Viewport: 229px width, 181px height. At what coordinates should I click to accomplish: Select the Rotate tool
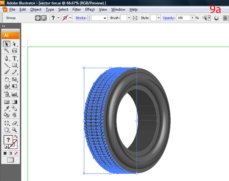(x=7, y=80)
